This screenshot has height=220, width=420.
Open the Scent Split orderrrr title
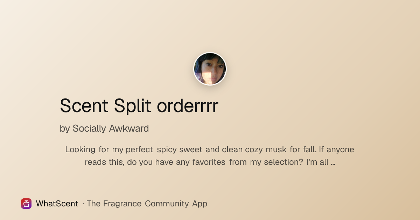[139, 105]
